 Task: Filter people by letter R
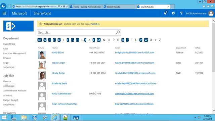pyautogui.click(x=123, y=40)
